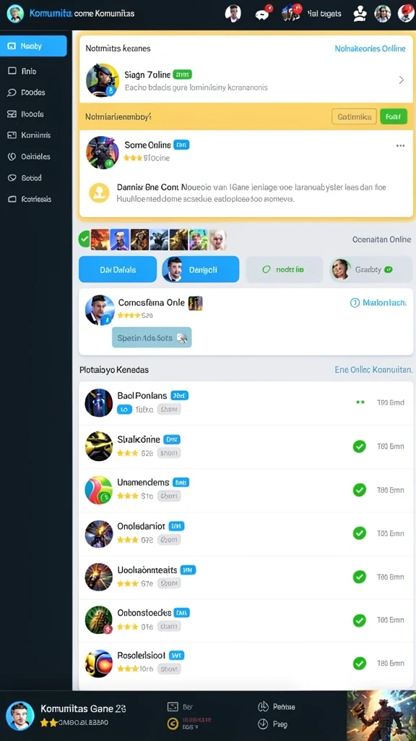Toggle green checkmark for Rosolerisioot row

tap(360, 663)
